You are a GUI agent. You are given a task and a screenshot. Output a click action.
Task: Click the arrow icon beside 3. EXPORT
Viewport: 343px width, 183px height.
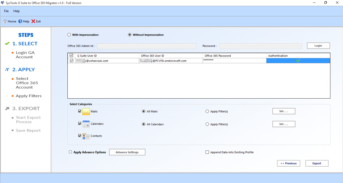[7, 109]
